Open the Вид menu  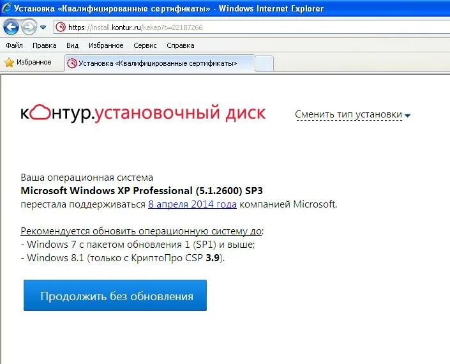tap(72, 45)
